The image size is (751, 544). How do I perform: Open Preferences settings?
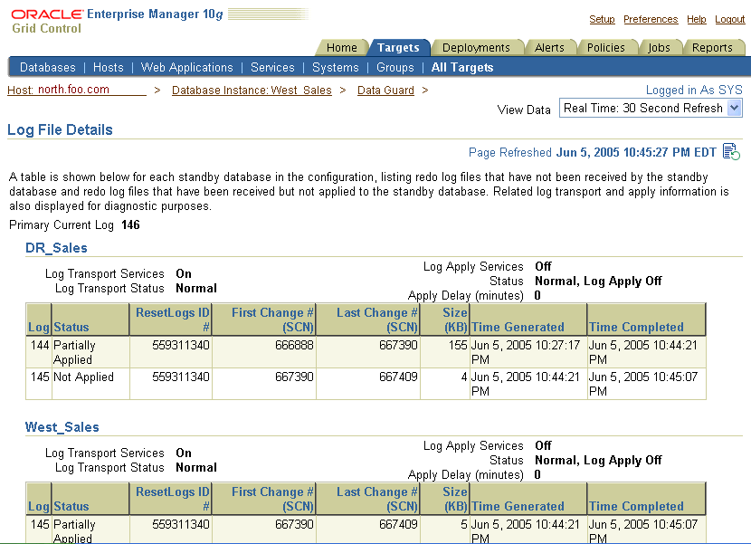click(651, 19)
